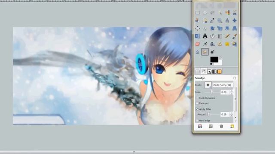
Task: Expand the Brush Dynamics section
Action: [x=197, y=98]
